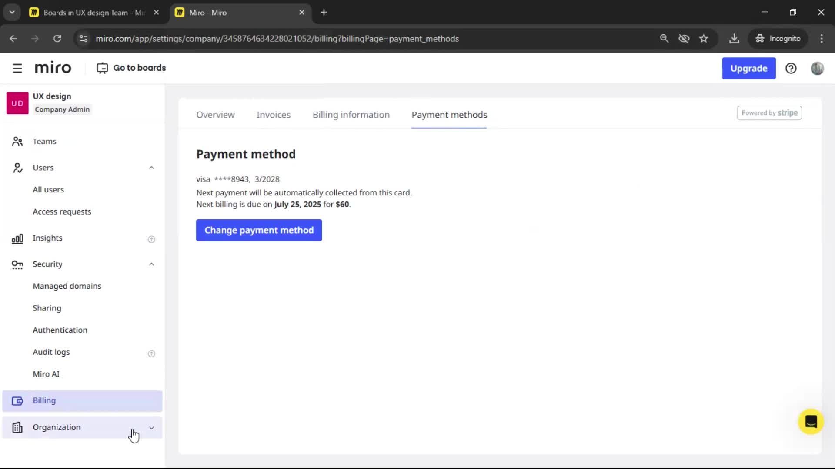Click the Billing wallet icon
Viewport: 835px width, 469px height.
coord(17,401)
